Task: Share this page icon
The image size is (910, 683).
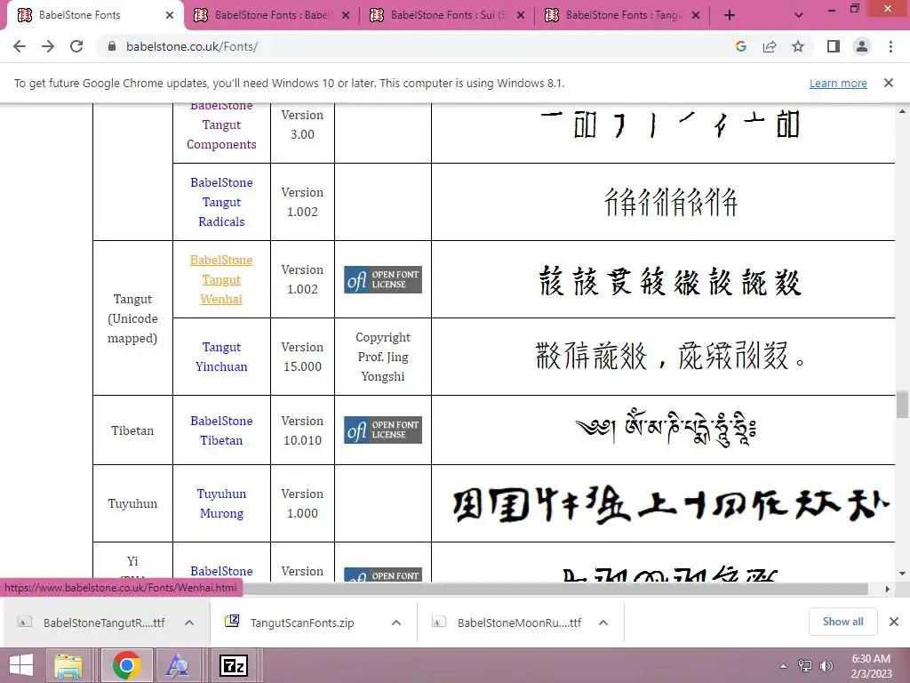Action: pos(770,46)
